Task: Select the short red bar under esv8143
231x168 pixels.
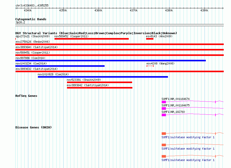Action: (x=150, y=39)
